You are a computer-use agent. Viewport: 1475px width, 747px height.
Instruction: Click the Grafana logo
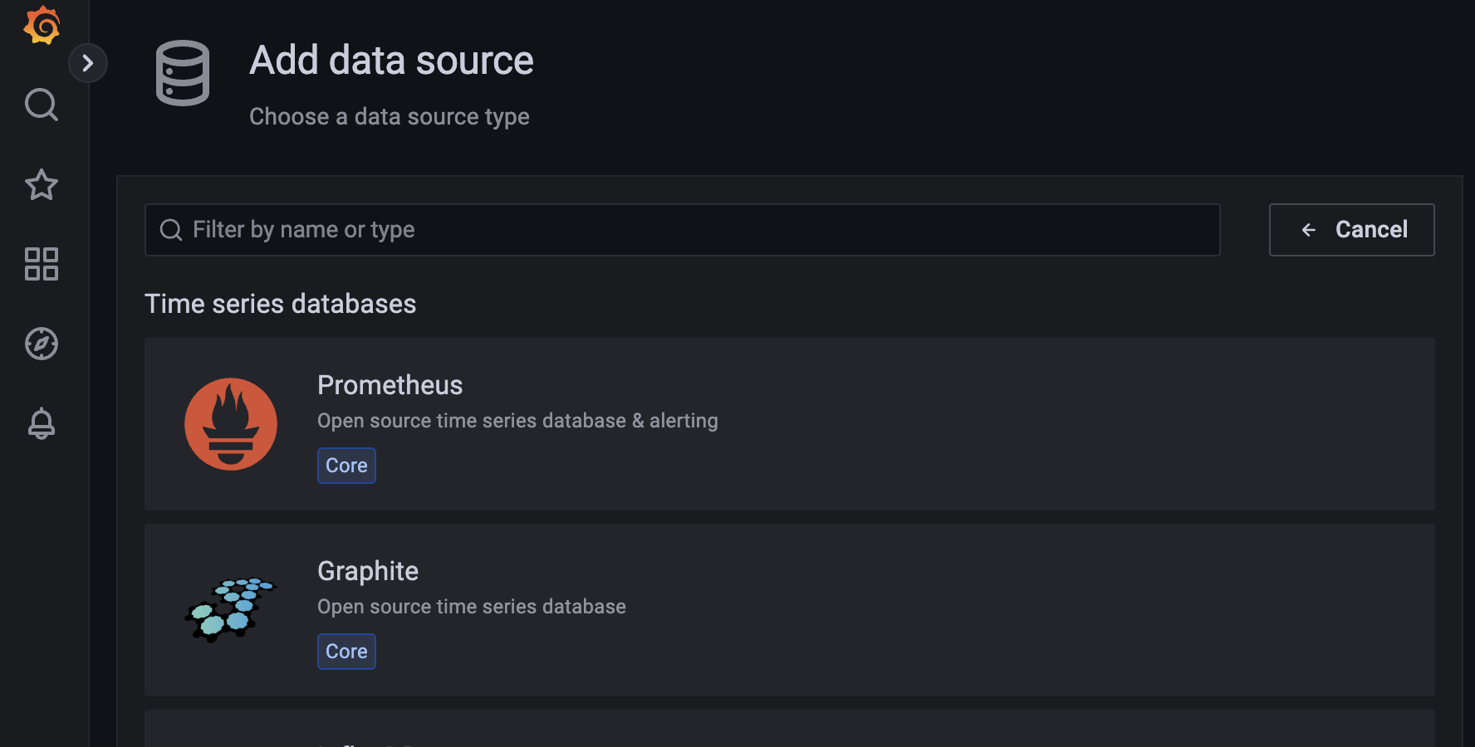(41, 25)
